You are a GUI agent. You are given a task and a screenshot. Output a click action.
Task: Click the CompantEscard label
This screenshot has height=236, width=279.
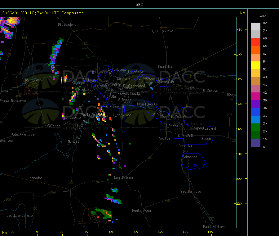tap(204, 128)
